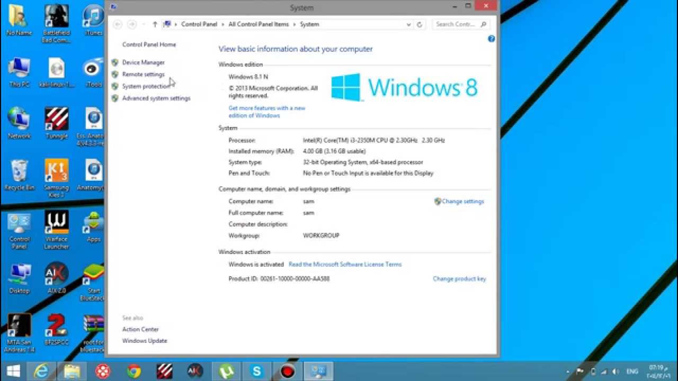Viewport: 678px width, 381px height.
Task: Open System protection settings
Action: coord(146,86)
